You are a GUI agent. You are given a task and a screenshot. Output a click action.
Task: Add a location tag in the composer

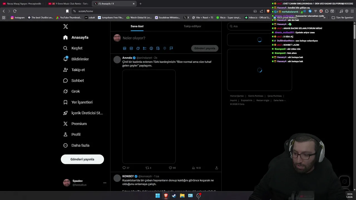[x=165, y=48]
